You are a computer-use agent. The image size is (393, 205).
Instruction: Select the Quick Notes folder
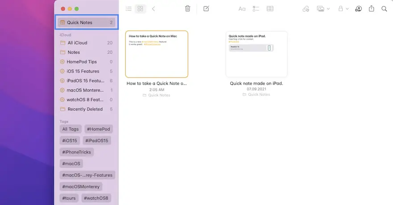87,23
